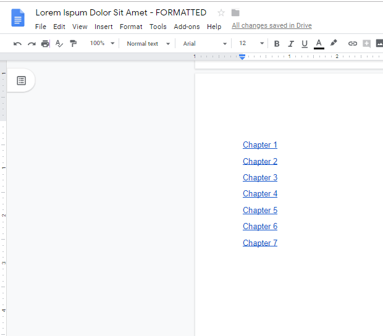Viewport: 383px width, 336px height.
Task: Open the Insert menu
Action: click(x=104, y=27)
